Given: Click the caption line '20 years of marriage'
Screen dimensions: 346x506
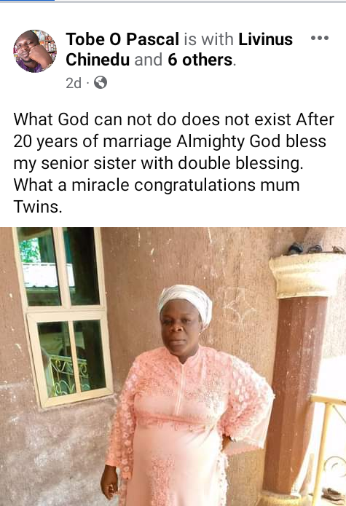Looking at the screenshot, I should [x=170, y=141].
